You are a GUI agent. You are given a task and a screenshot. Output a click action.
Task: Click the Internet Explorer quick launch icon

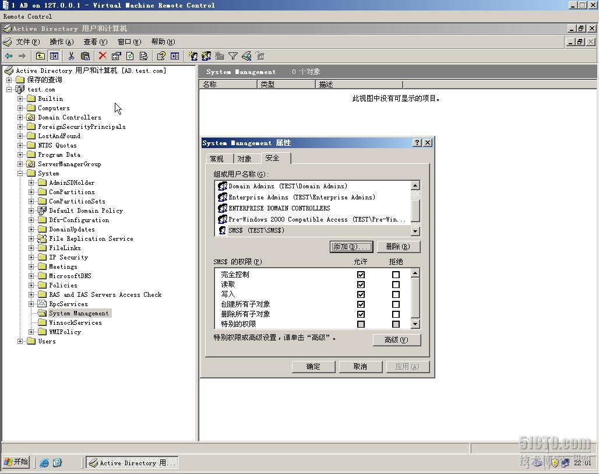pyautogui.click(x=44, y=463)
